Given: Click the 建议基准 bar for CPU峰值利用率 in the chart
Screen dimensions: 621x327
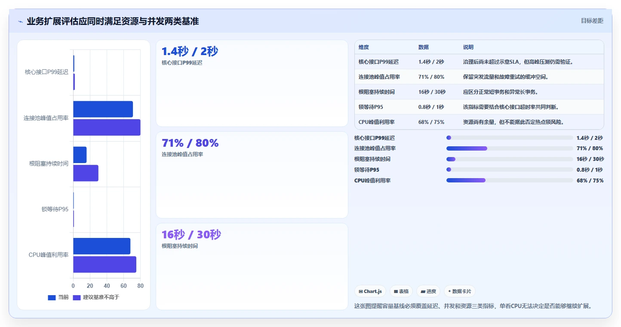Looking at the screenshot, I should click(105, 264).
